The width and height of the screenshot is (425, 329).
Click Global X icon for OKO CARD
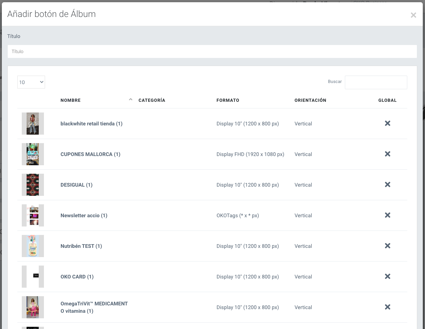(x=388, y=276)
